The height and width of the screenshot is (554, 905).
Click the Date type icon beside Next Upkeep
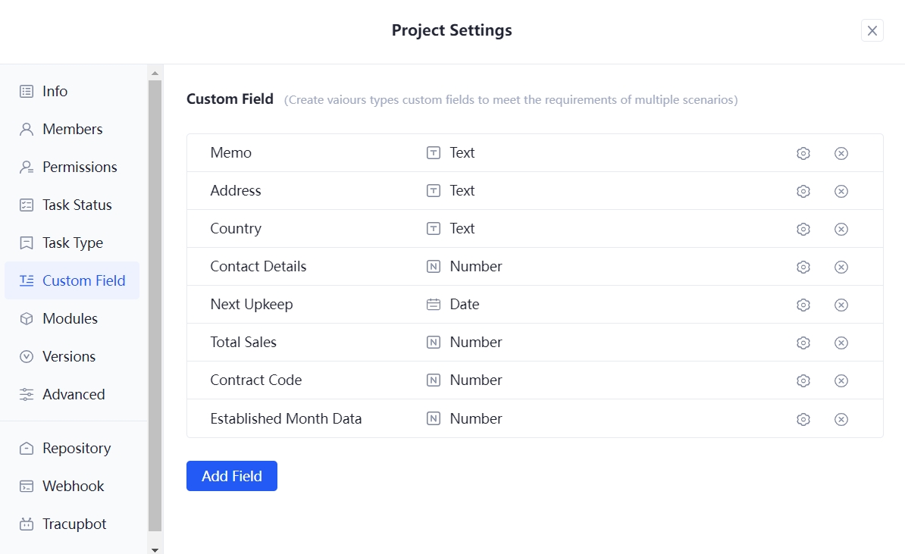pos(433,305)
